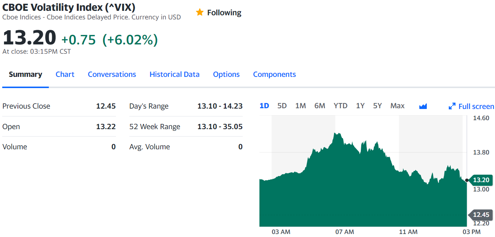Select the 5D chart range

tap(282, 106)
